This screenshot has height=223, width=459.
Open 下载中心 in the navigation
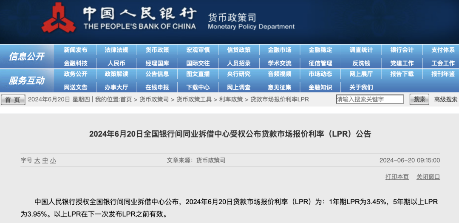pos(198,87)
